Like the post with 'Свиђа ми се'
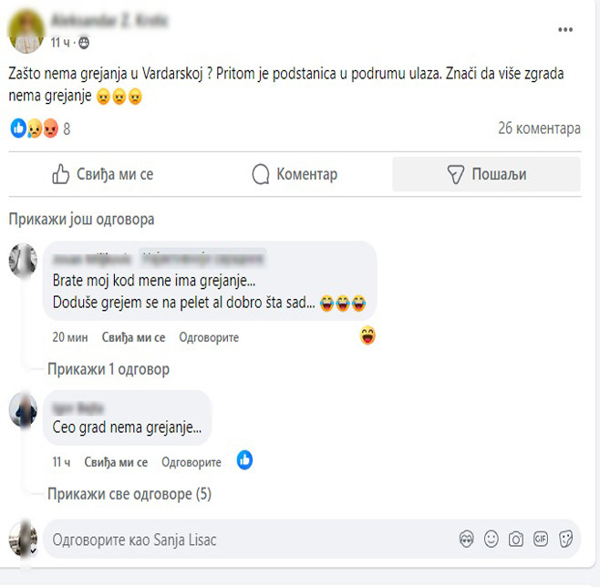600x587 pixels. 102,174
